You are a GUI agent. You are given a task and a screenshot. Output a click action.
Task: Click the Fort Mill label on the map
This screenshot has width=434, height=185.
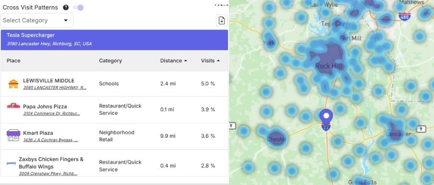point(351,39)
